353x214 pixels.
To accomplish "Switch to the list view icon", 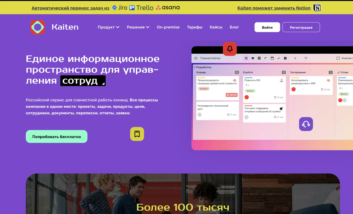I will 253,58.
